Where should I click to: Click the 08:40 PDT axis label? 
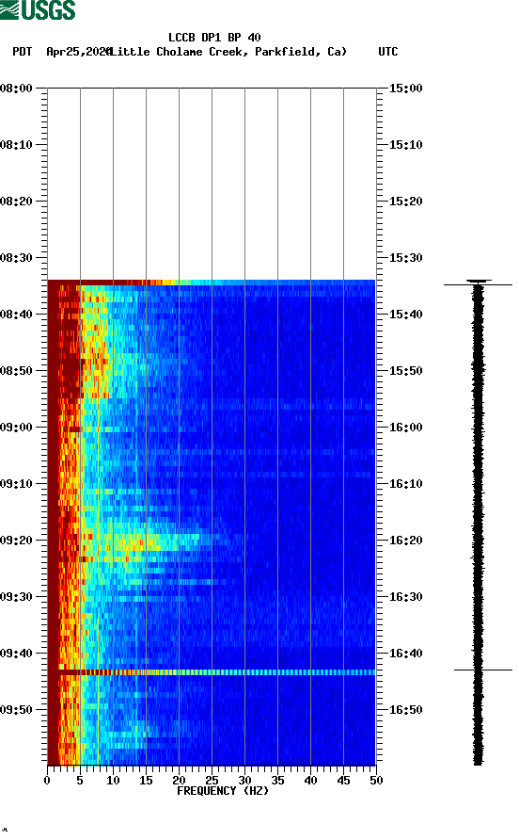[x=16, y=314]
